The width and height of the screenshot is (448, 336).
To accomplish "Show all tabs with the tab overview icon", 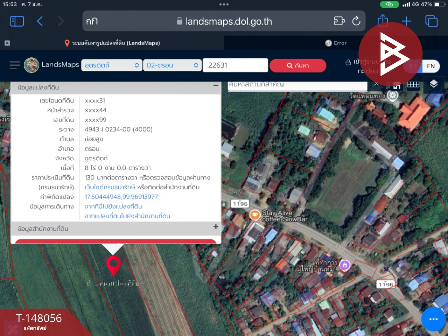I will pos(431,21).
